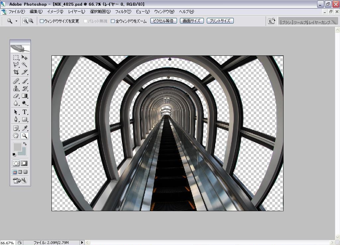Screen dimensions: 340x245
Task: Select the Notes tool
Action: pos(16,128)
